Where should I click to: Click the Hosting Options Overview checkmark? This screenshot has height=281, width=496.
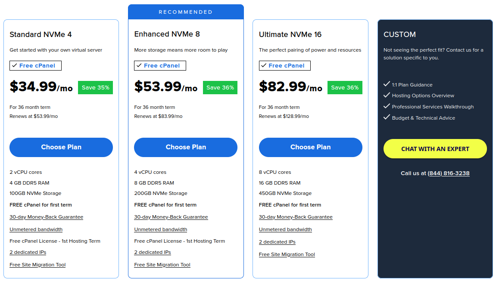click(x=387, y=96)
